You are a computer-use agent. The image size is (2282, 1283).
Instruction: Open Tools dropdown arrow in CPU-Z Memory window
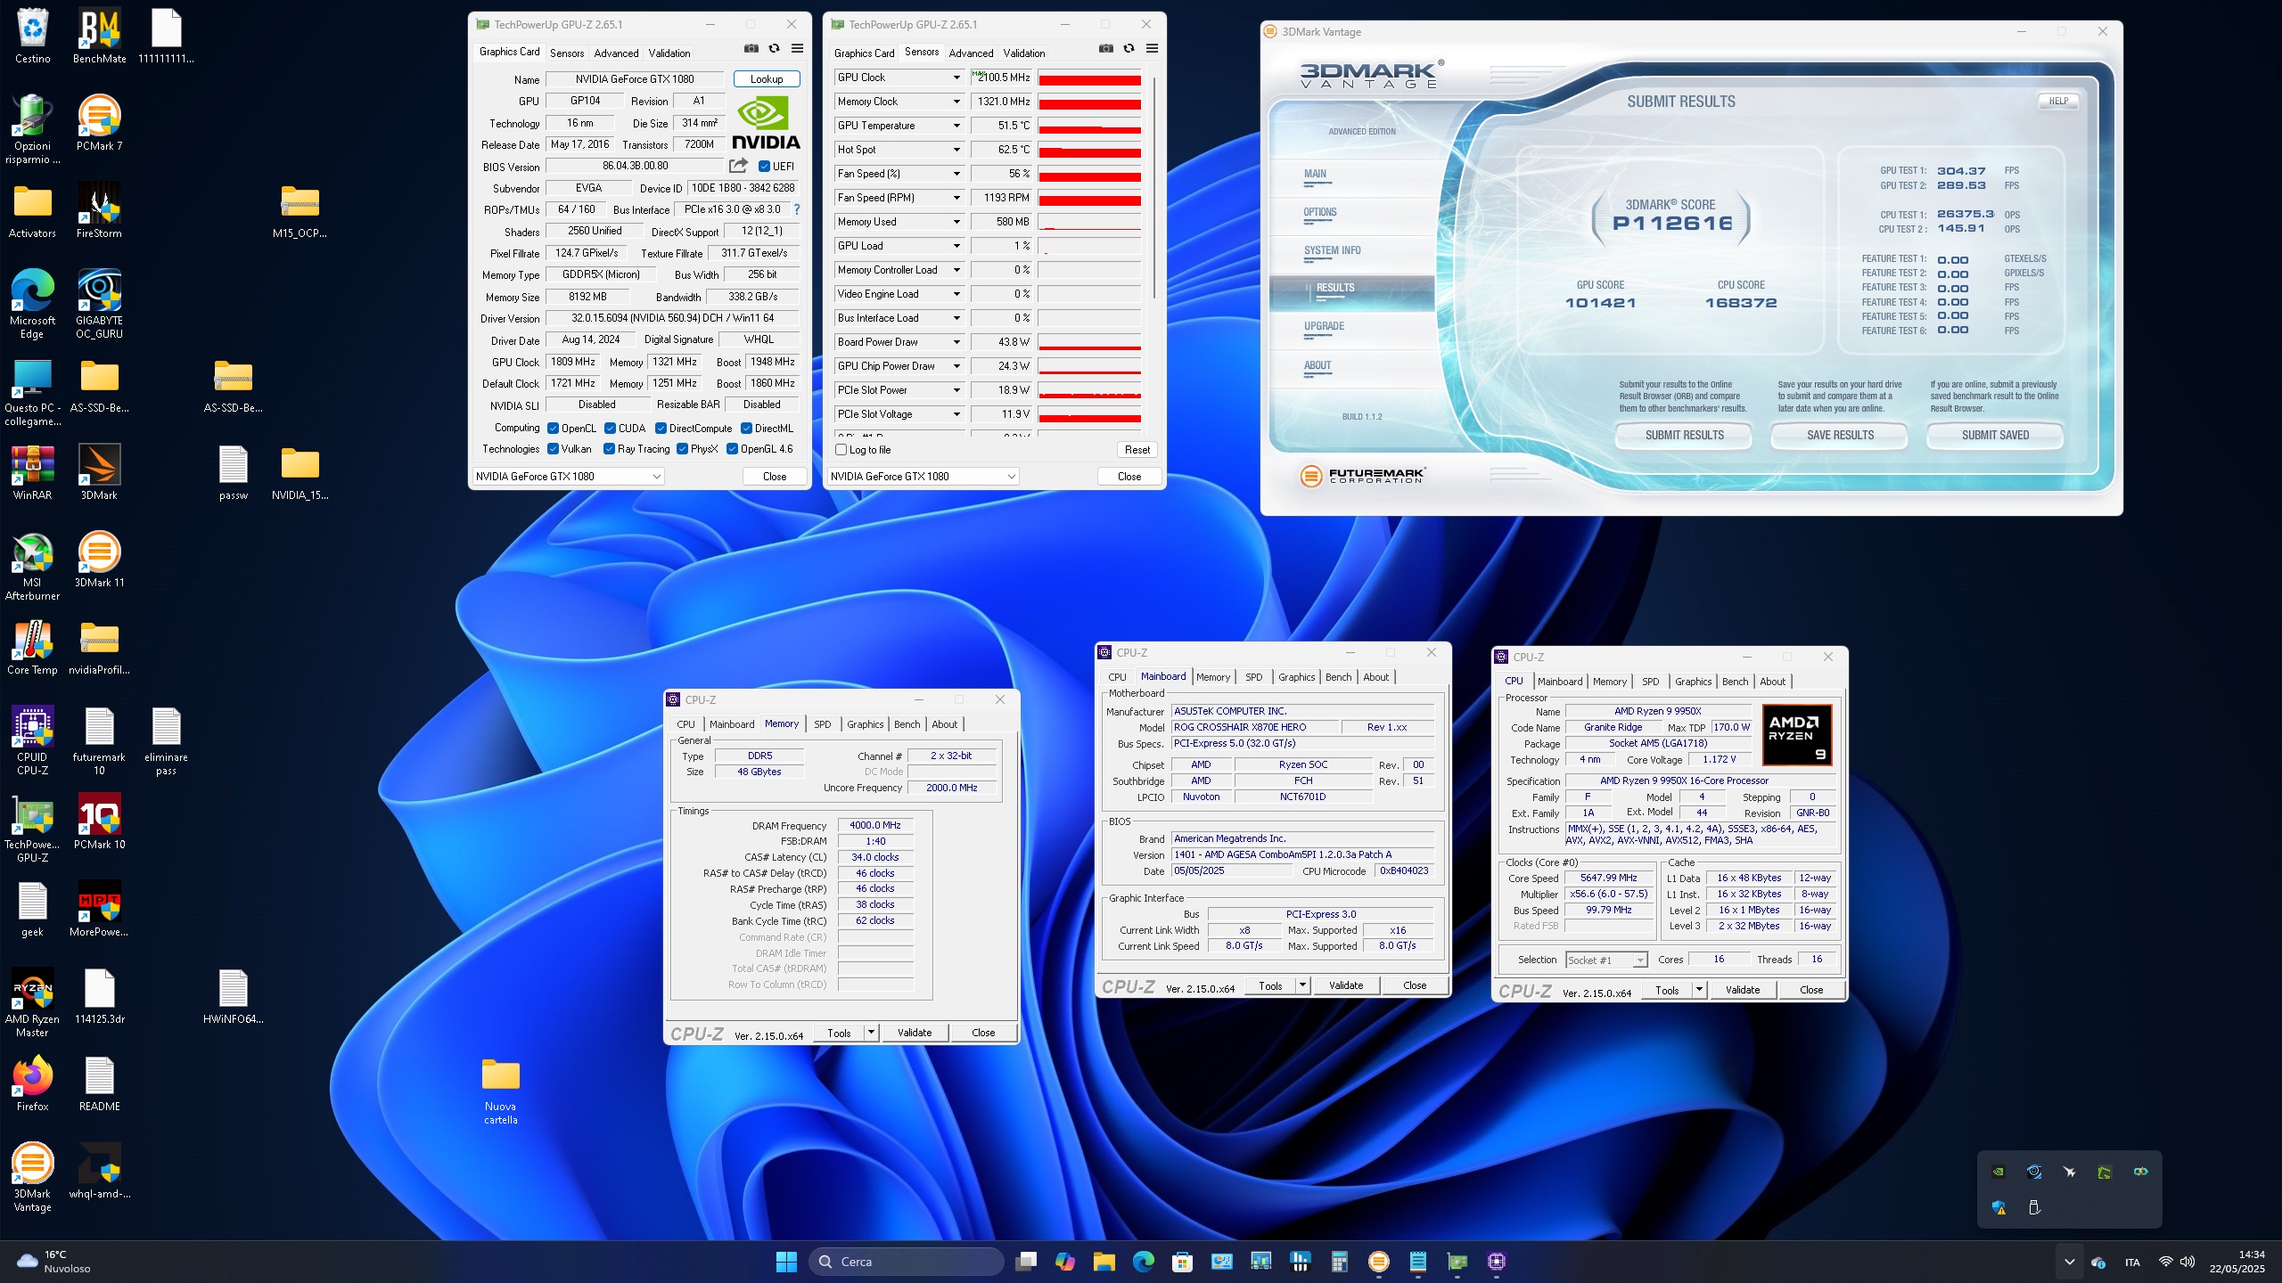click(x=871, y=1033)
